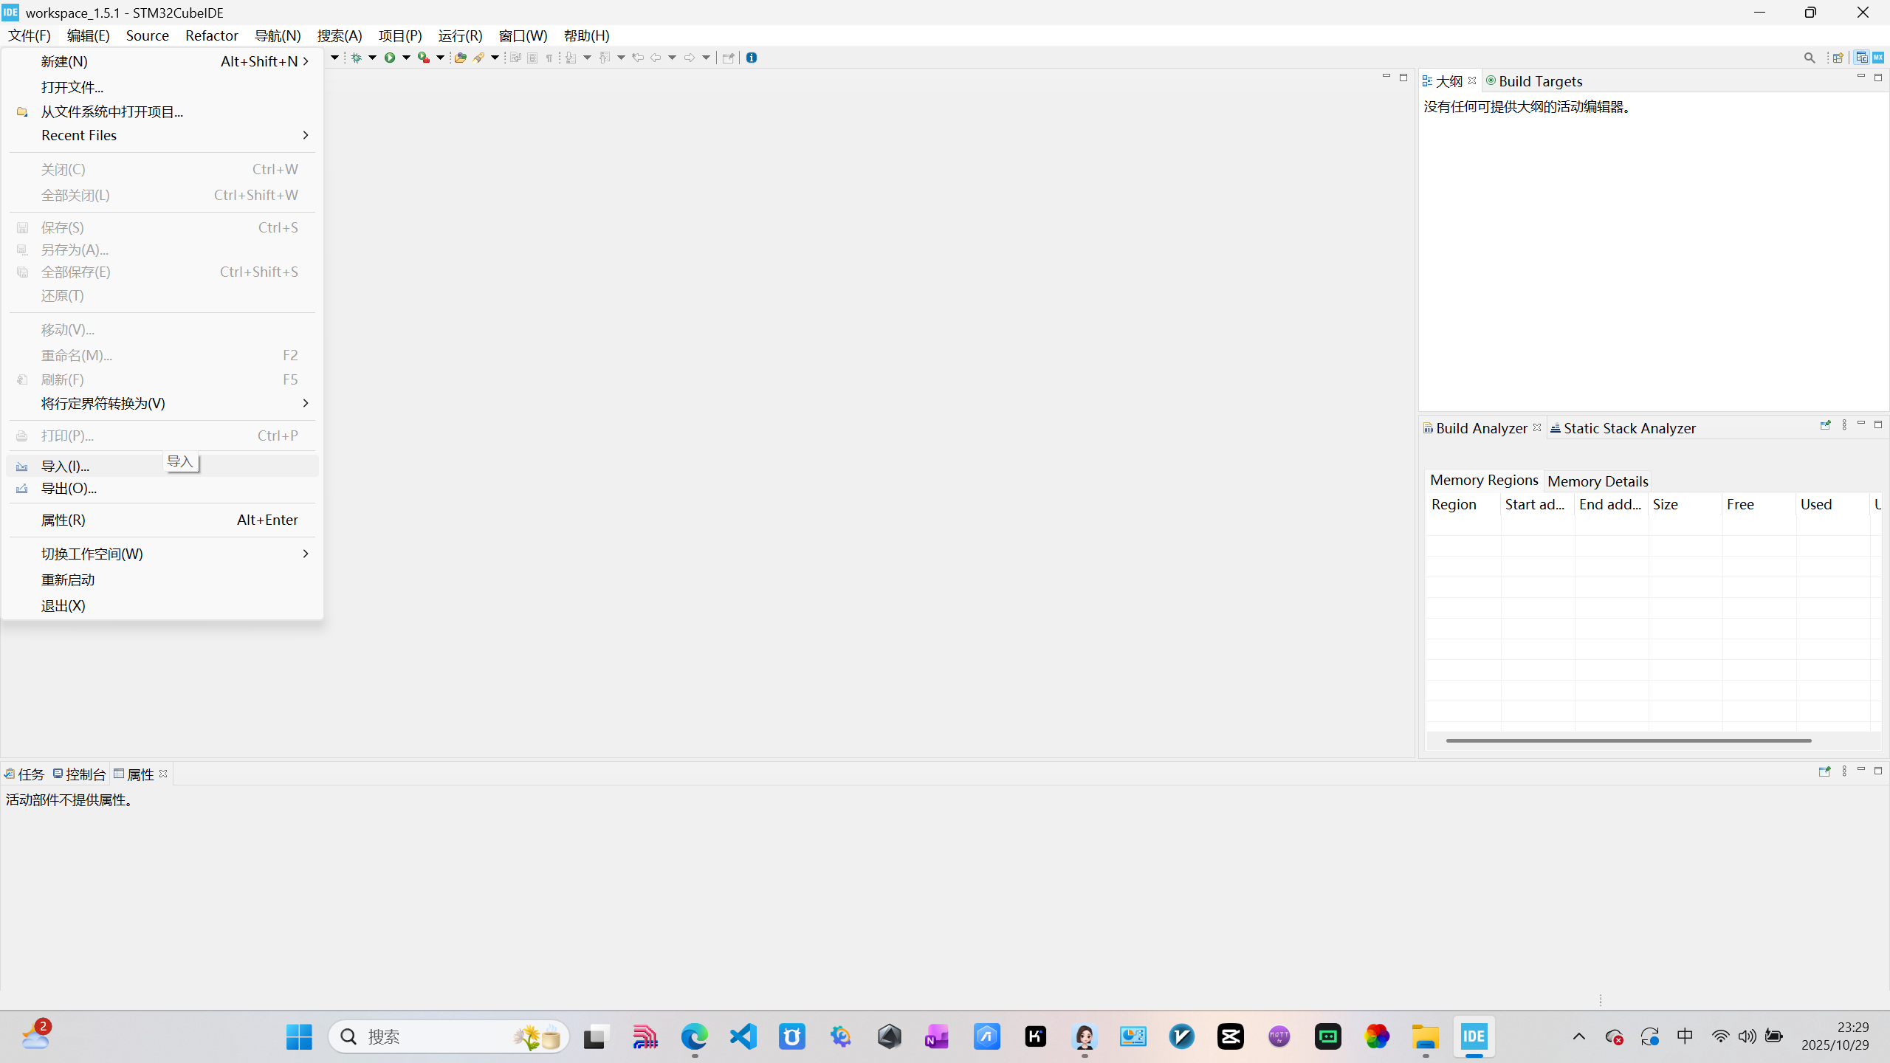This screenshot has height=1063, width=1890.
Task: Click the Open Element folder icon
Action: click(460, 58)
